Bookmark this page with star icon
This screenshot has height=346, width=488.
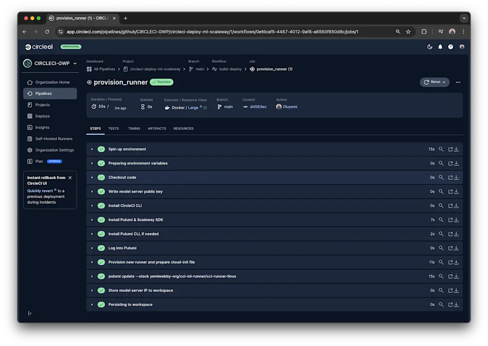pyautogui.click(x=408, y=32)
